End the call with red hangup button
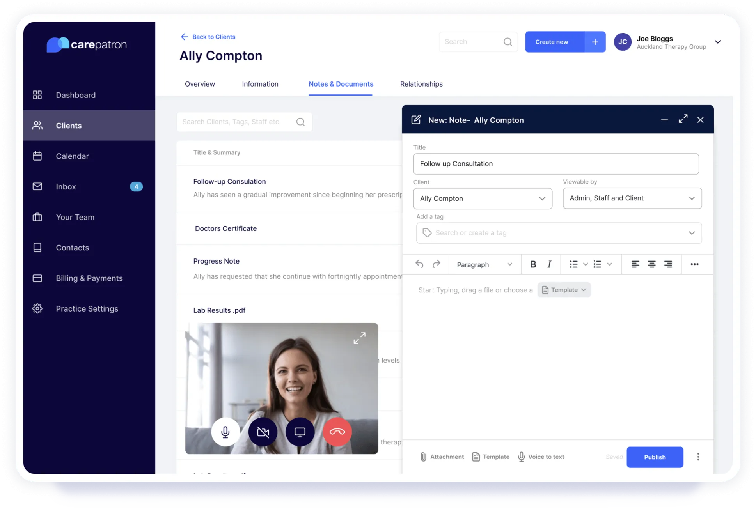 click(x=337, y=432)
